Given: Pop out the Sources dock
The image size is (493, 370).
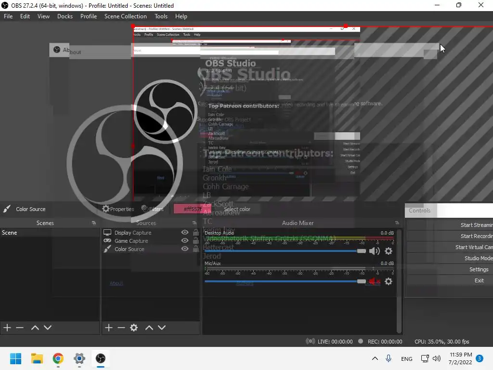Looking at the screenshot, I should [195, 223].
